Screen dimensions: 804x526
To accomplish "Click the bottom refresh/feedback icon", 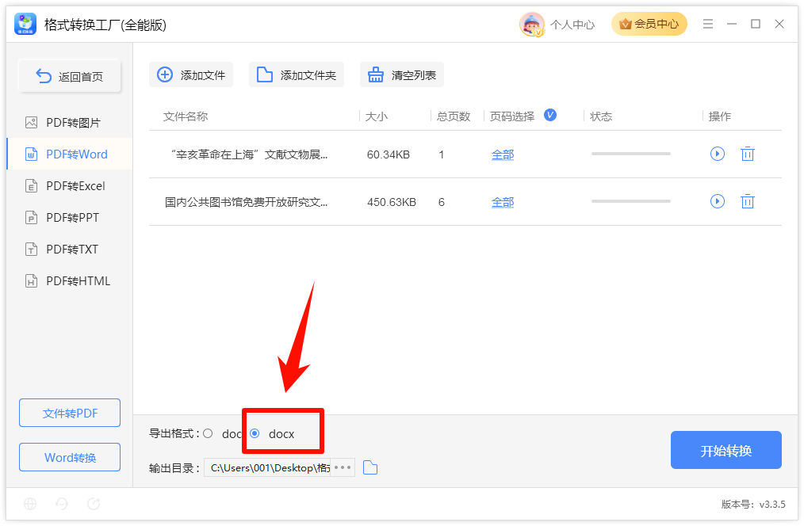I will [94, 504].
